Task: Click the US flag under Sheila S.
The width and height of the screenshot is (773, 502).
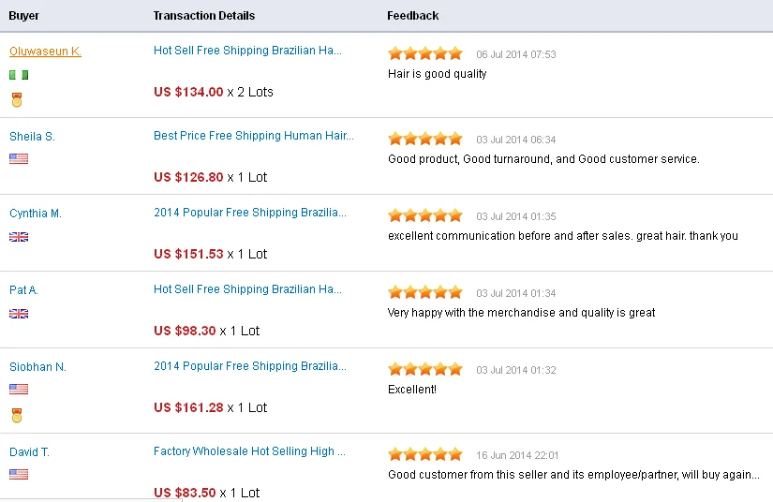Action: pyautogui.click(x=19, y=158)
